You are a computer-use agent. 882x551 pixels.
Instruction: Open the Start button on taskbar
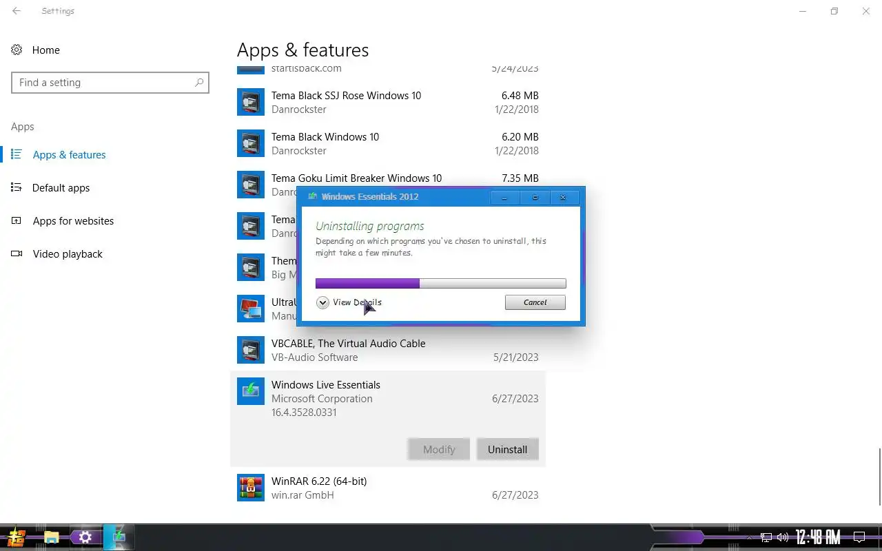[x=17, y=537]
